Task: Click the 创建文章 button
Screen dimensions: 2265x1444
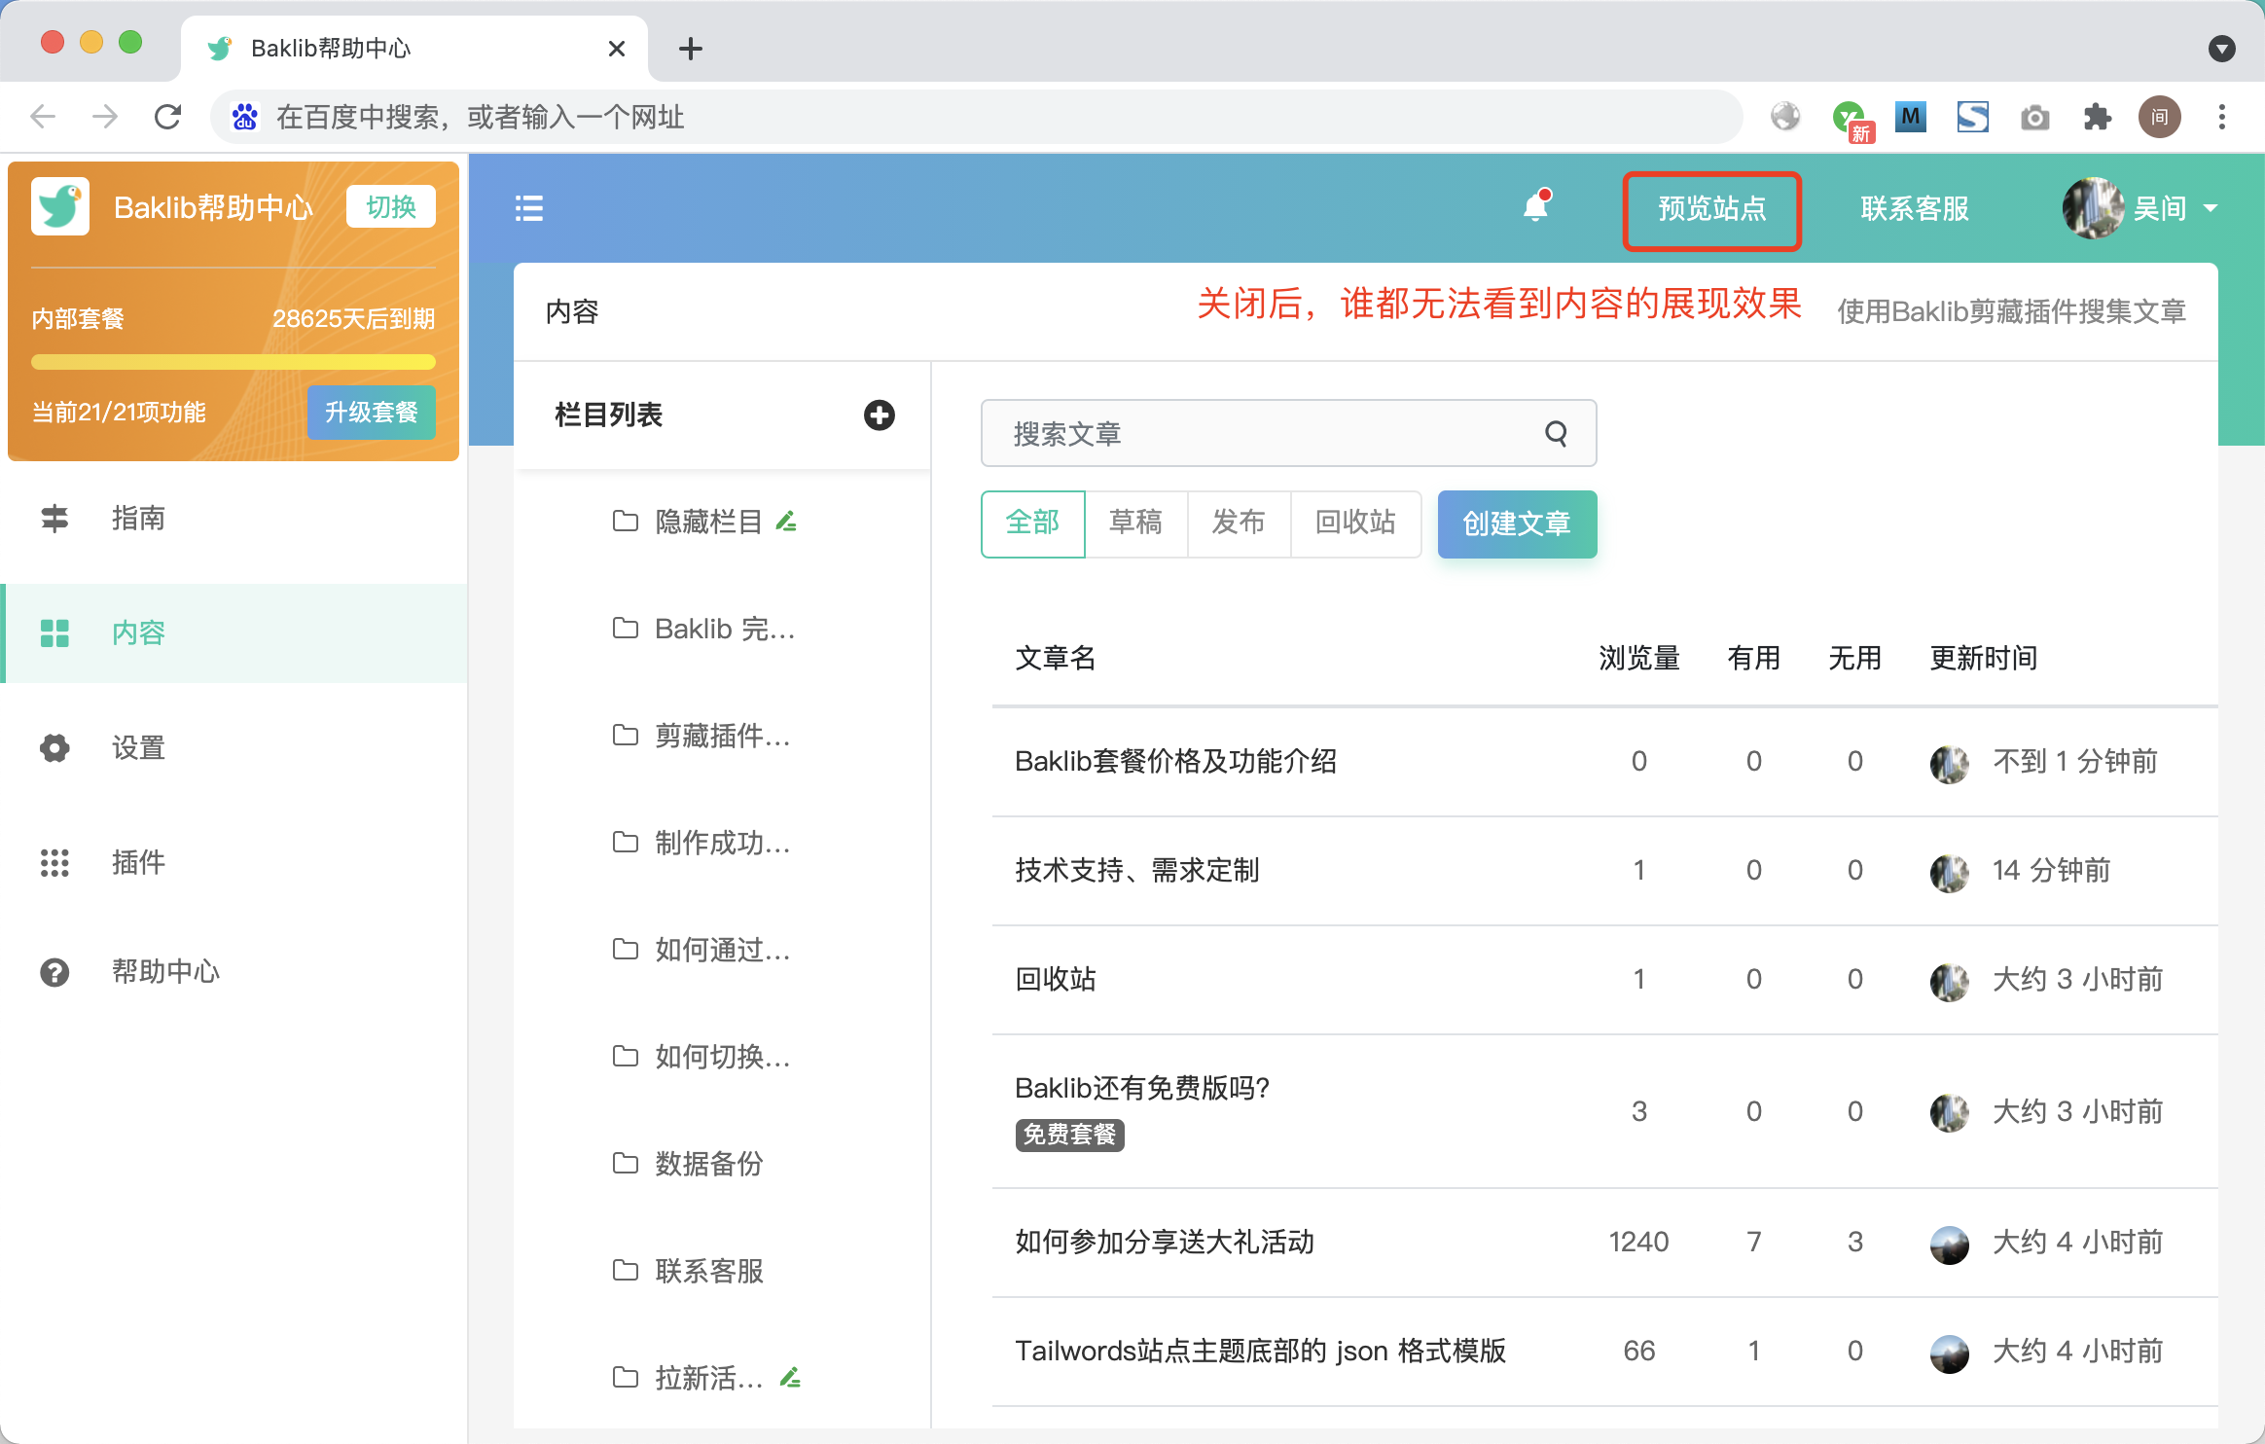Action: (x=1518, y=524)
